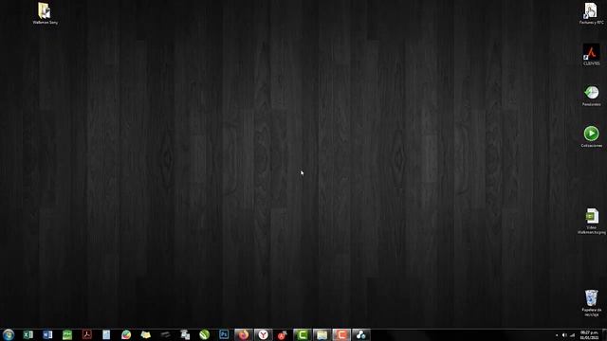The image size is (607, 341).
Task: Select the Walkman Sony desktop folder
Action: coord(45,13)
